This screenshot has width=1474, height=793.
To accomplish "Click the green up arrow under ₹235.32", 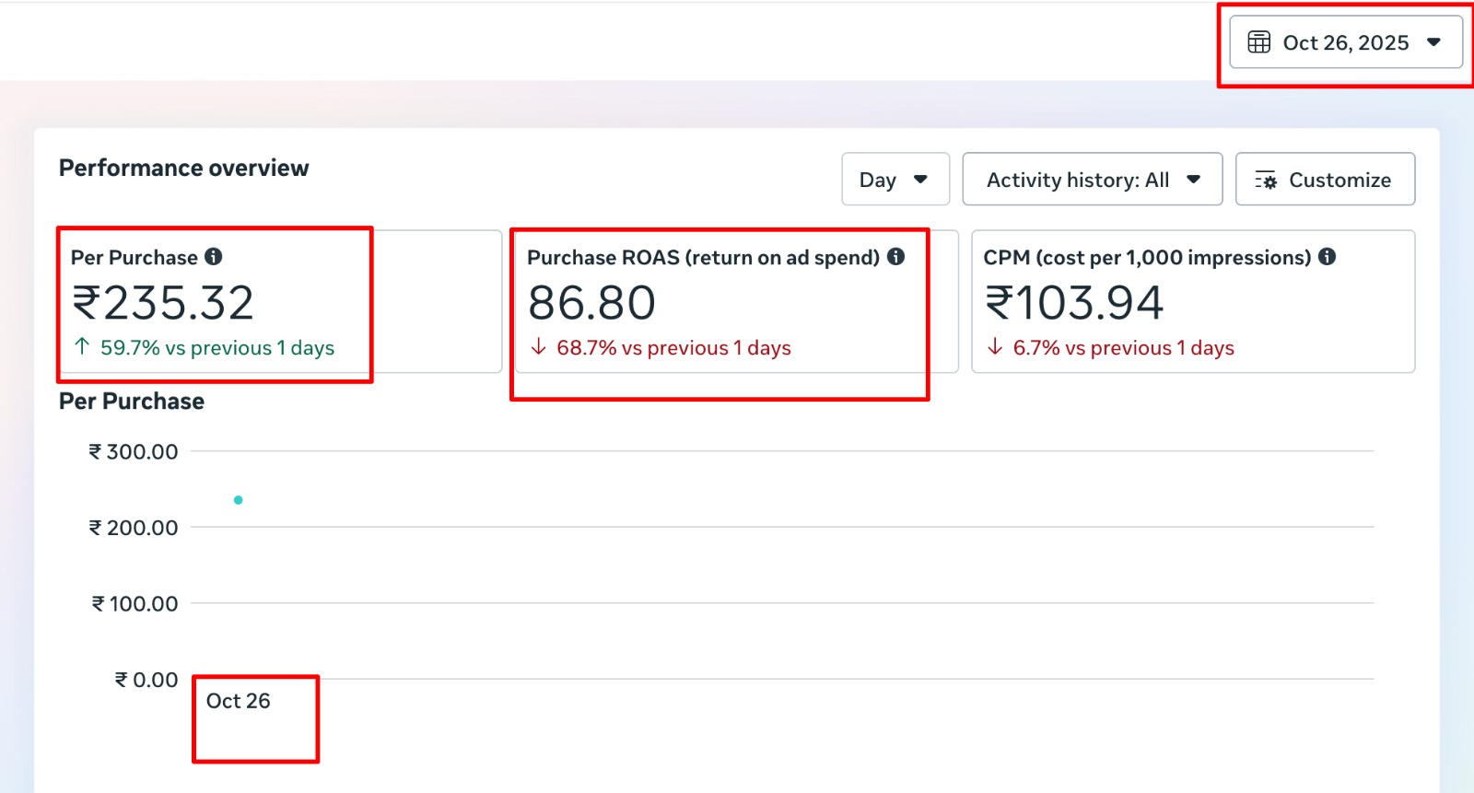I will point(82,346).
